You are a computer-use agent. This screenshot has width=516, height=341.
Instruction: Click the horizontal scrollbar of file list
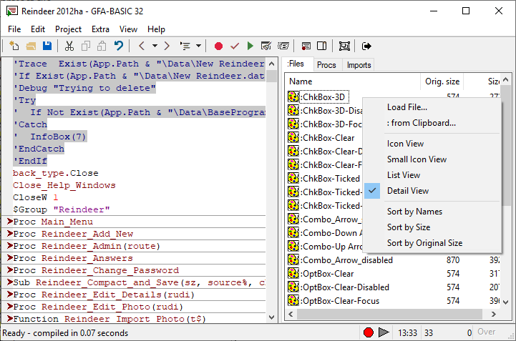click(386, 315)
